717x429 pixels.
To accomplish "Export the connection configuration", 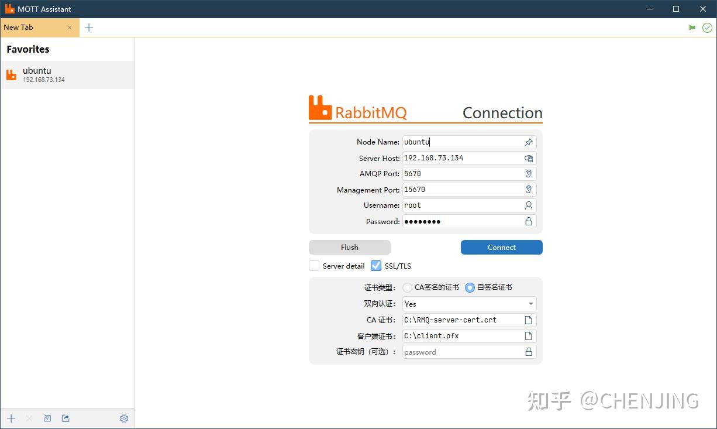I will (65, 418).
